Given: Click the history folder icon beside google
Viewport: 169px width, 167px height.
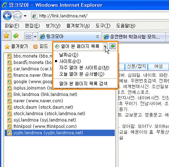Looking at the screenshot, I should click(9, 82).
